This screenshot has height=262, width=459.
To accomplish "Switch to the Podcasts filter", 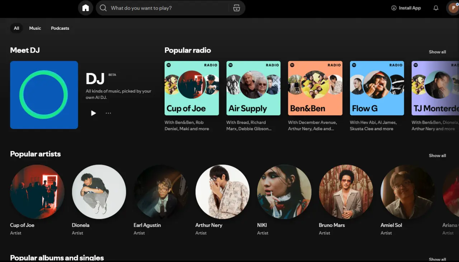I will 60,28.
